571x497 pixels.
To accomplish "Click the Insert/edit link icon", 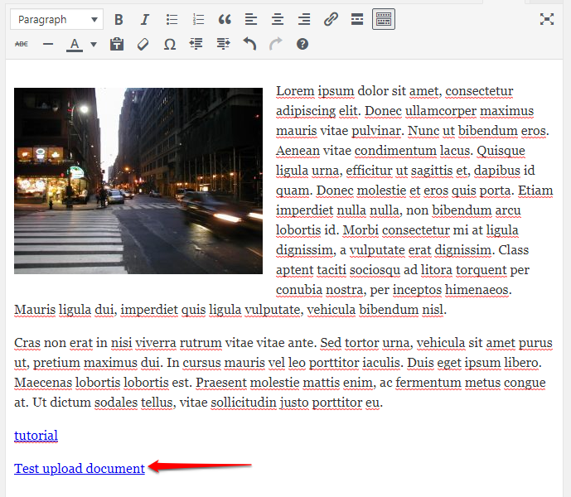I will (x=331, y=20).
